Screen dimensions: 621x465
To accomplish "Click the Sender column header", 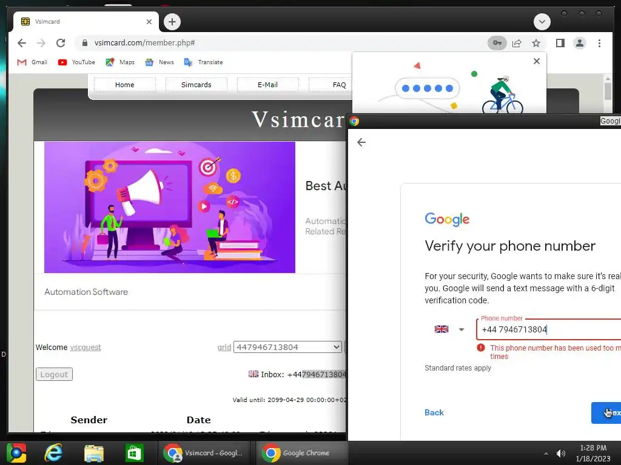I will [x=89, y=420].
